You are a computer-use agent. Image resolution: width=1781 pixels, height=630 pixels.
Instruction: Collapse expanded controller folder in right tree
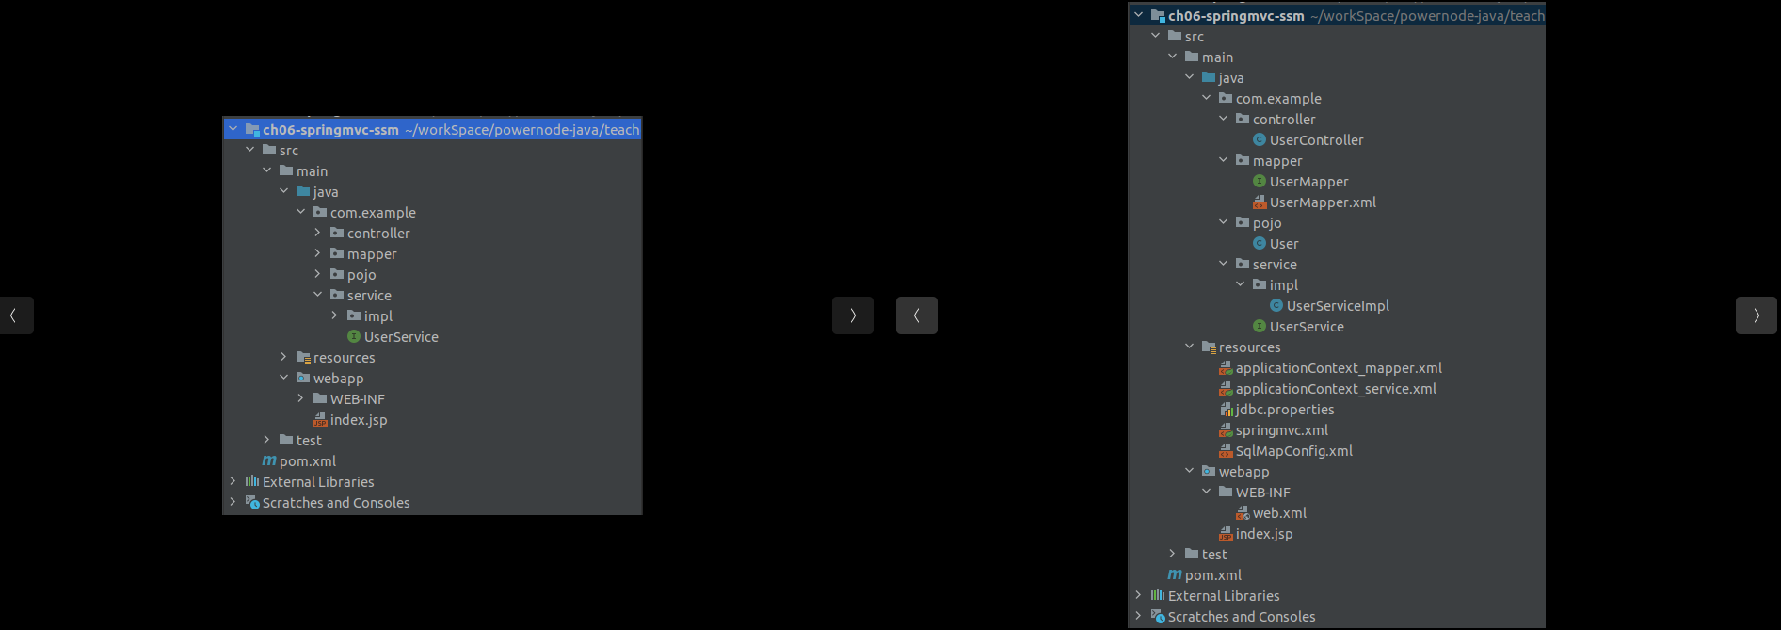(1223, 119)
